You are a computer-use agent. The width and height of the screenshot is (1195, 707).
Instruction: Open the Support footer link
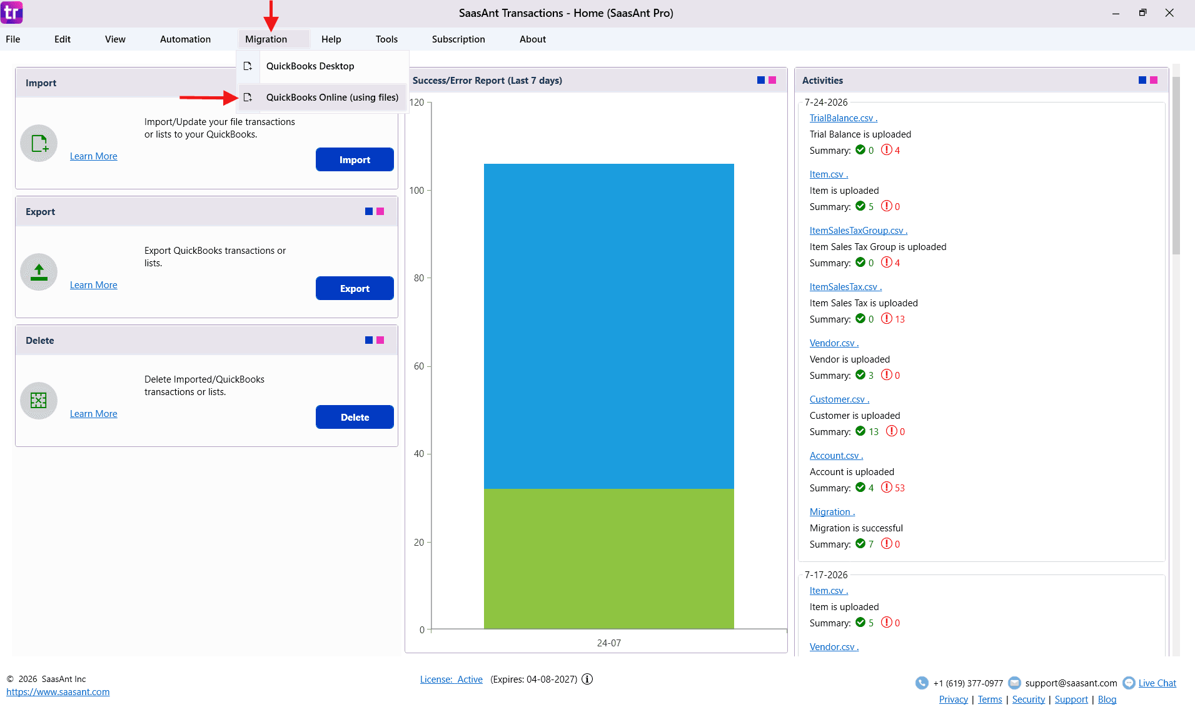[1071, 699]
